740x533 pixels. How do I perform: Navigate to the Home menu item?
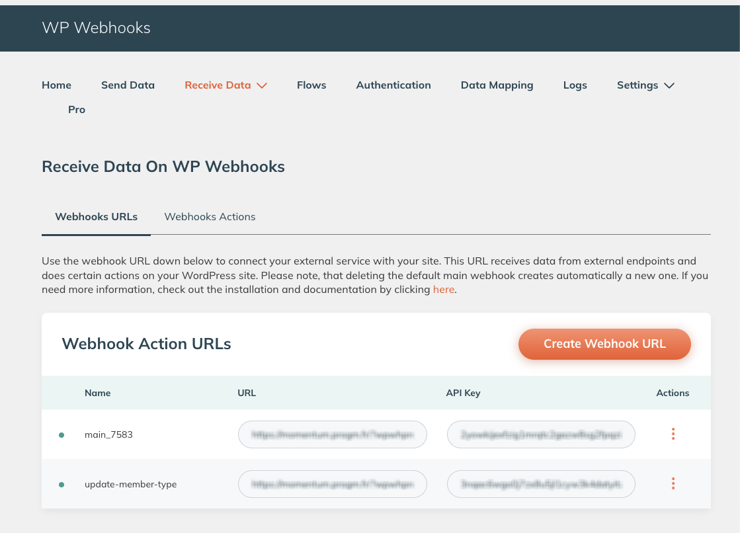(56, 85)
